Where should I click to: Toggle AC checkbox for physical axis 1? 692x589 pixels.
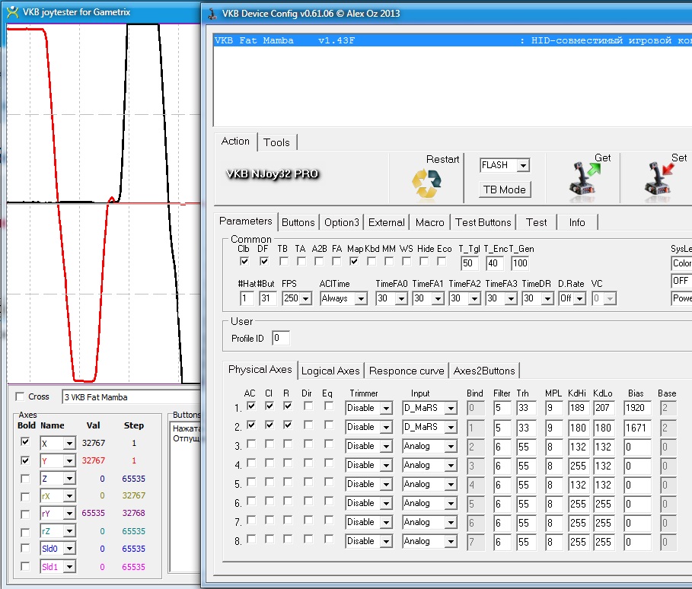(251, 406)
